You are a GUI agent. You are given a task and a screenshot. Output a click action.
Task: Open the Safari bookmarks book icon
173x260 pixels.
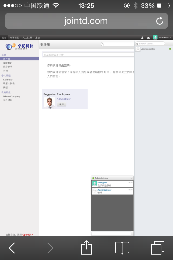point(122,248)
